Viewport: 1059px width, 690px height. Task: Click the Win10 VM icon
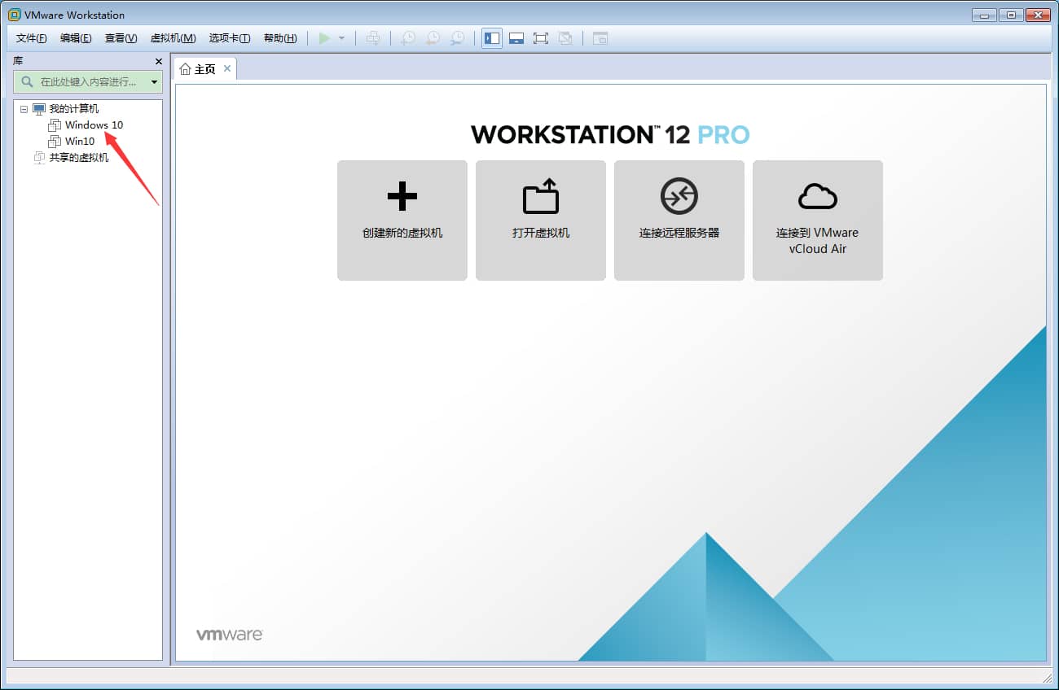(x=55, y=142)
